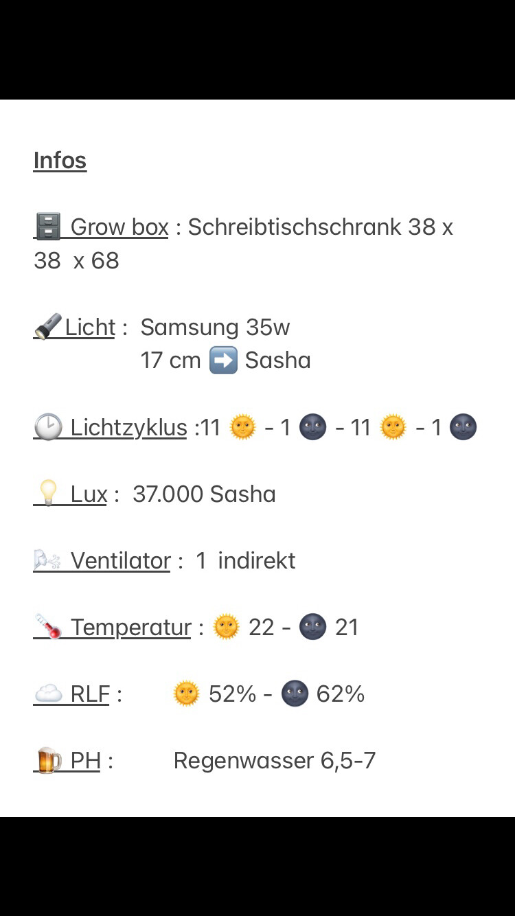Select the underlined Lichtzyklus label
The width and height of the screenshot is (515, 916).
pyautogui.click(x=128, y=428)
